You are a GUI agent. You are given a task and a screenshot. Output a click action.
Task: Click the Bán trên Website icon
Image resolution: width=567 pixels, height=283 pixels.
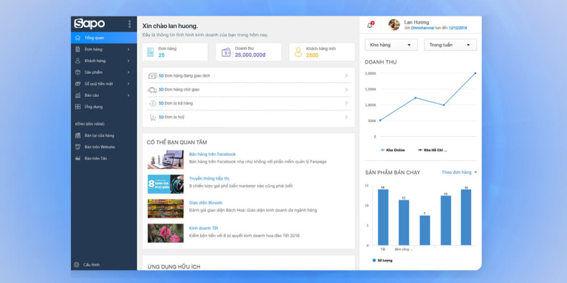(77, 147)
